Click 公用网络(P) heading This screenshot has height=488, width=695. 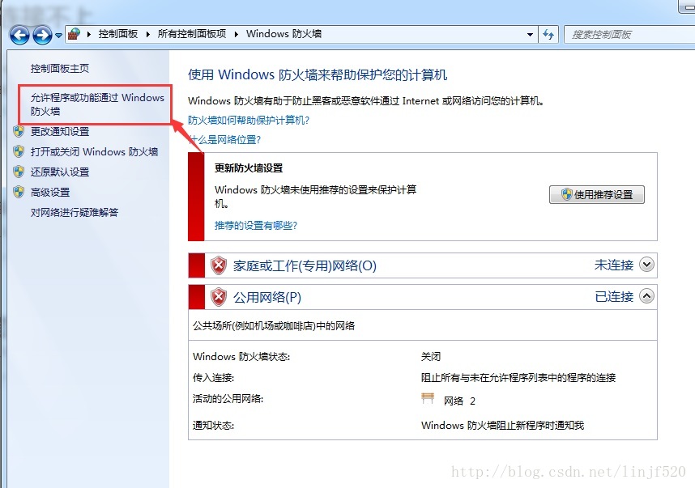tap(267, 297)
